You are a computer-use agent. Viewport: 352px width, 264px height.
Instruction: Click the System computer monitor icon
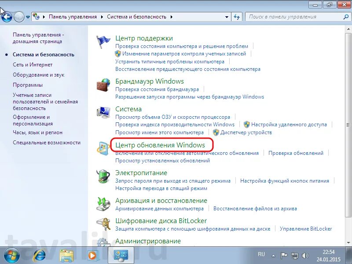[x=103, y=113]
